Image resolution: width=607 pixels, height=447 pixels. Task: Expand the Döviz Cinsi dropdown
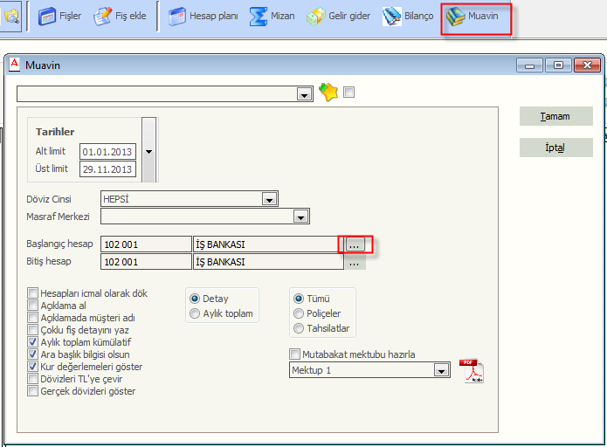click(x=270, y=199)
